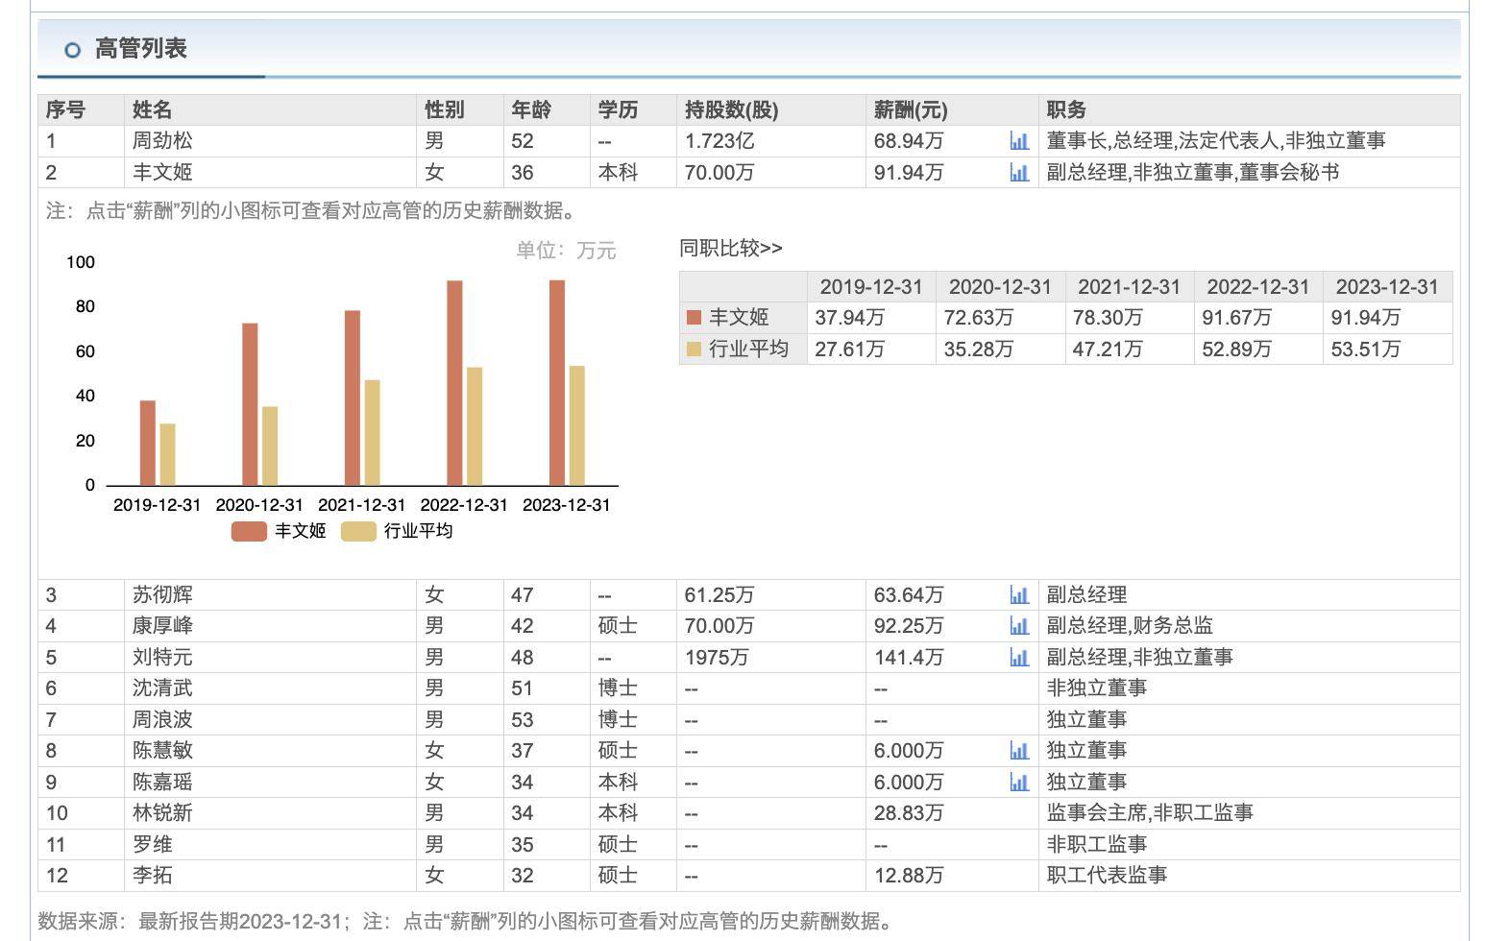
Task: Click 陈慧敏's salary chart icon
Action: click(x=1018, y=750)
